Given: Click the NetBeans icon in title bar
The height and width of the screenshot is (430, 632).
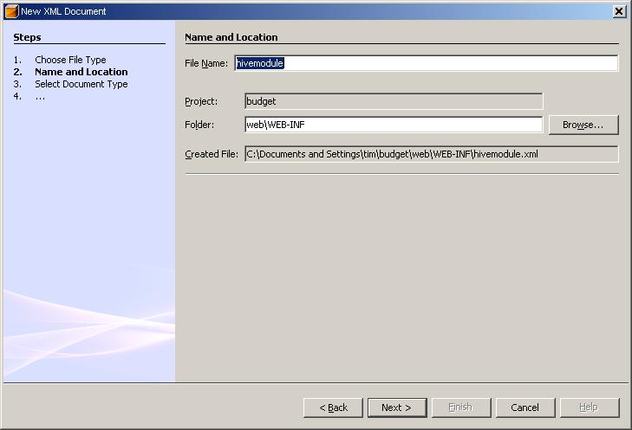Looking at the screenshot, I should click(11, 11).
